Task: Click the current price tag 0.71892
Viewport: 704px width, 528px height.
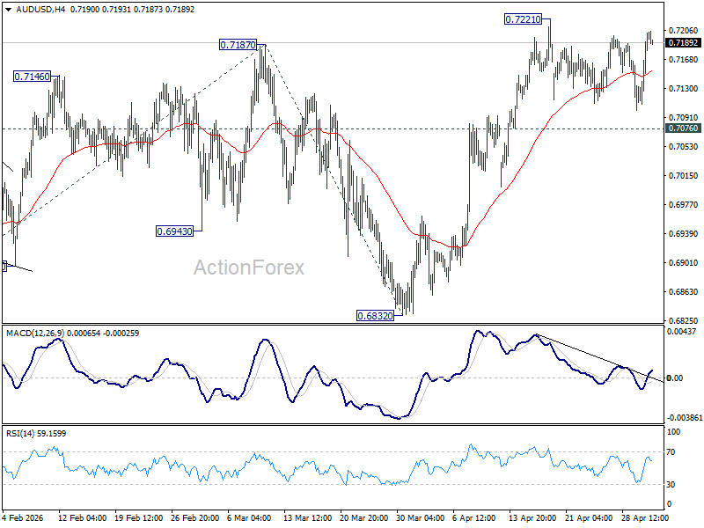Action: 683,42
